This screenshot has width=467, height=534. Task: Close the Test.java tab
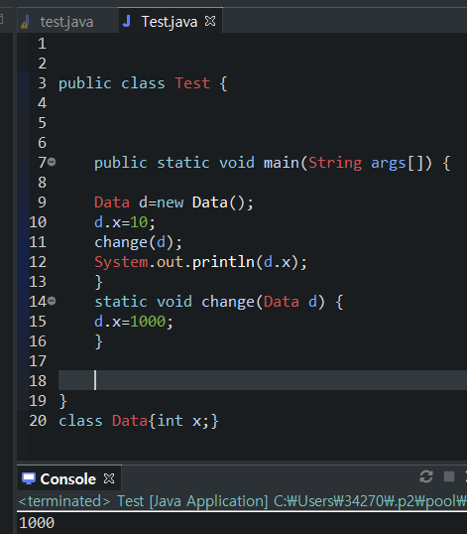point(210,21)
